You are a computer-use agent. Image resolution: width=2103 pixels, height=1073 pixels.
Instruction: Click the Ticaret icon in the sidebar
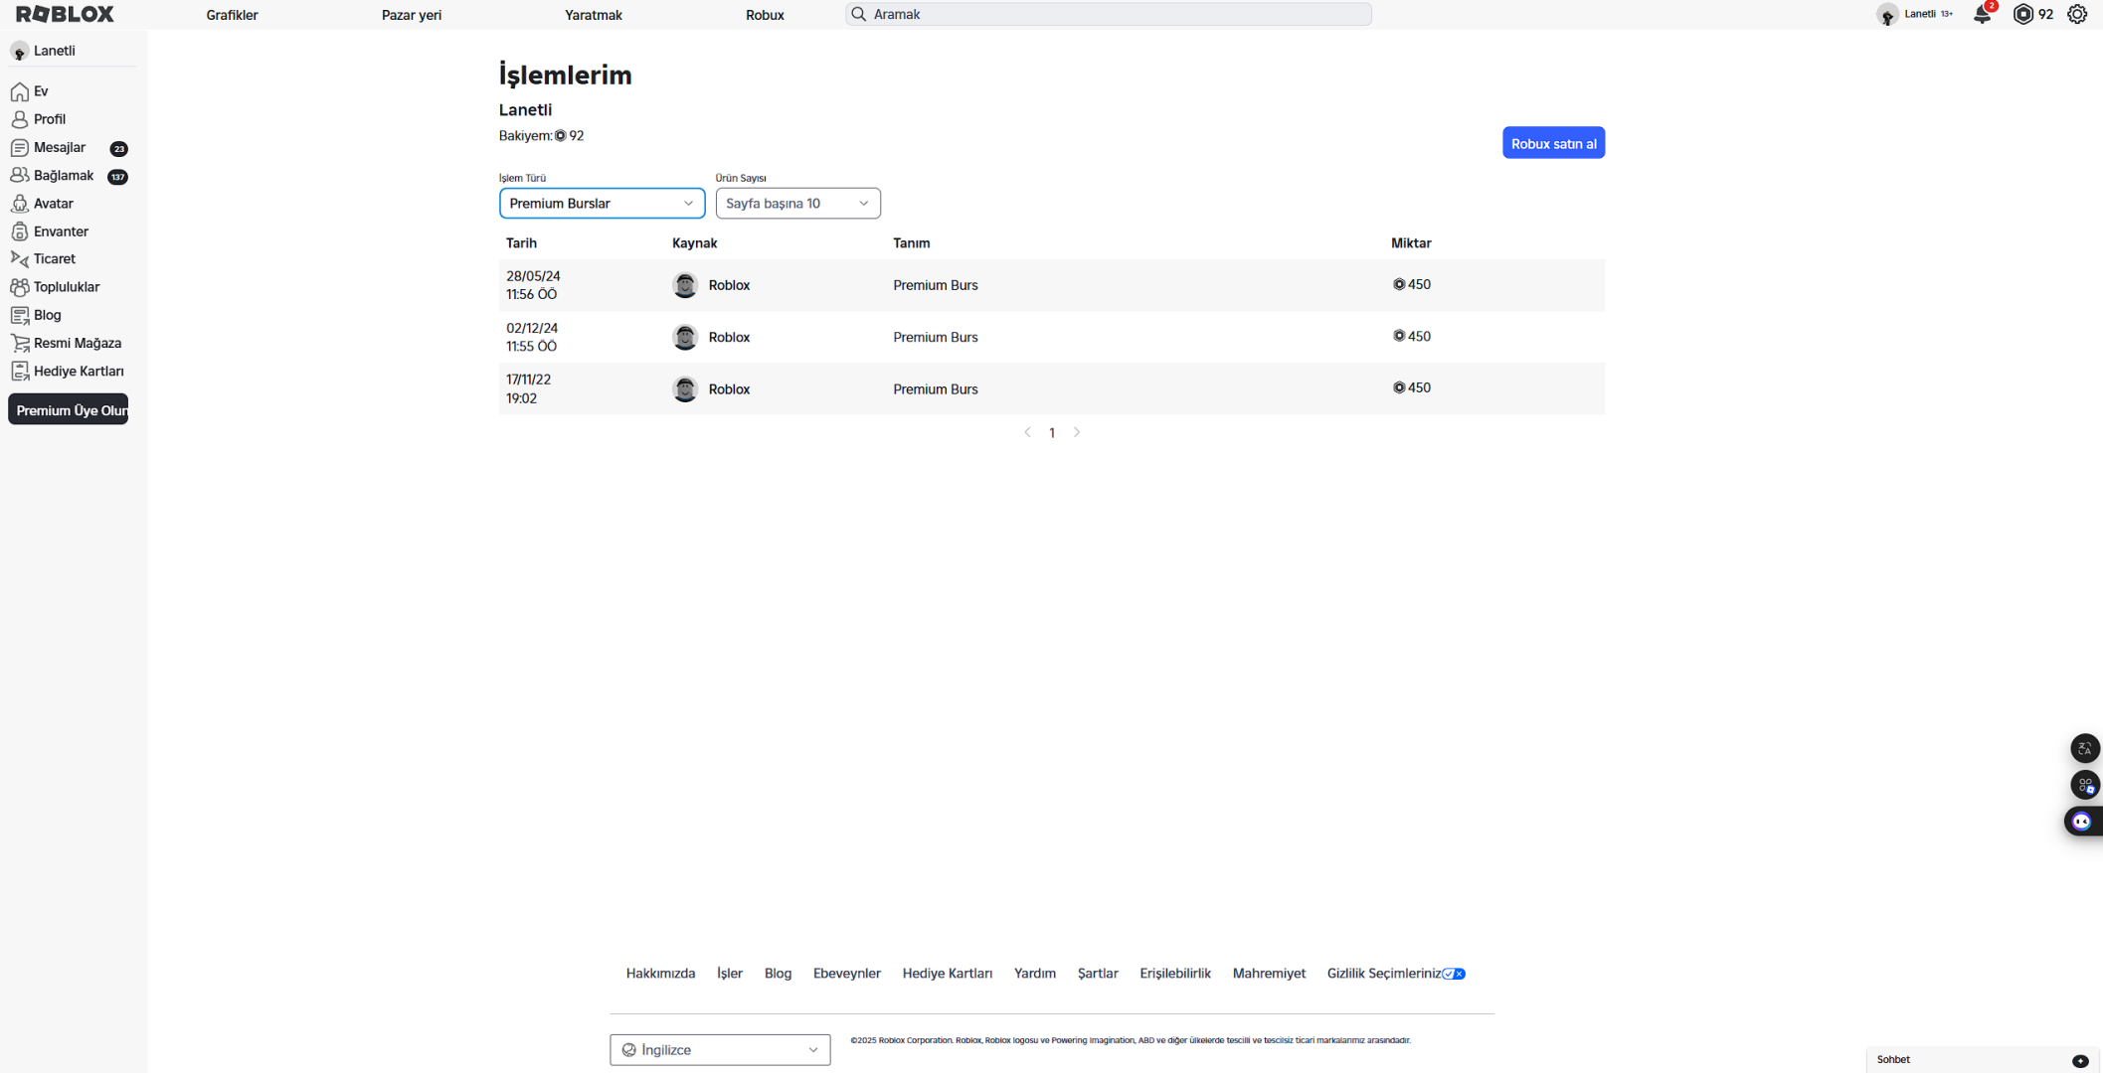[x=20, y=259]
